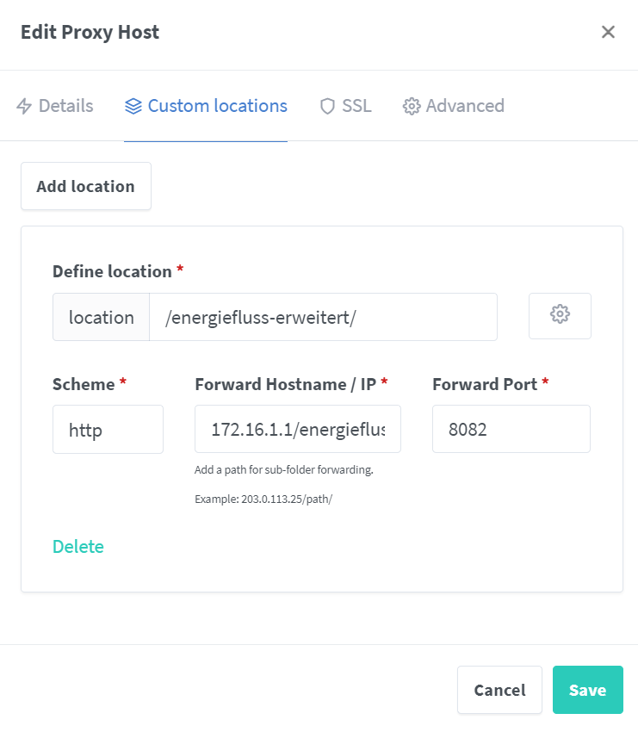This screenshot has height=732, width=638.
Task: Focus the /energiefluss-erweitert/ location field
Action: (x=323, y=317)
